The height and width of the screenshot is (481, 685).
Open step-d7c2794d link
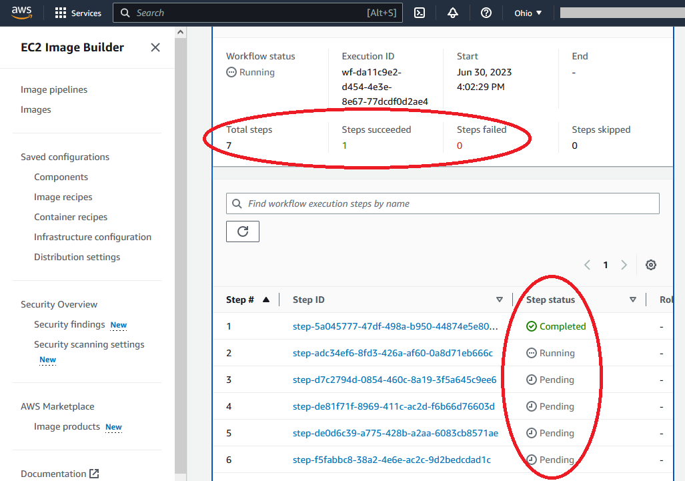coord(394,380)
